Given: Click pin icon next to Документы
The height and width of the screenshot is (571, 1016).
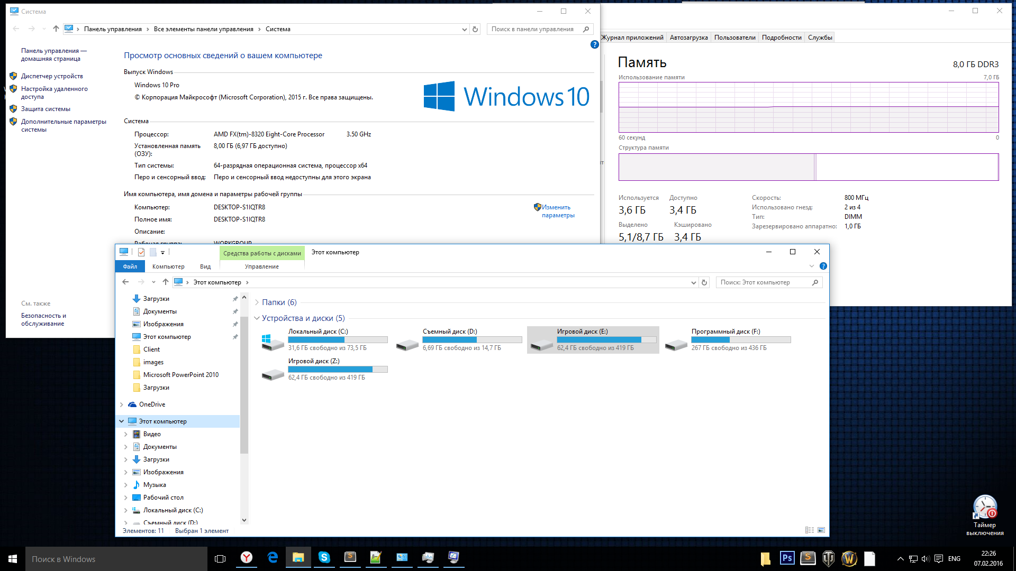Looking at the screenshot, I should click(235, 311).
